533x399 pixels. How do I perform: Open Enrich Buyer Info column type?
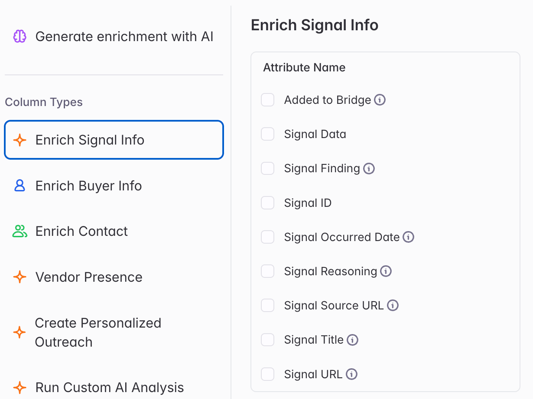pos(114,186)
